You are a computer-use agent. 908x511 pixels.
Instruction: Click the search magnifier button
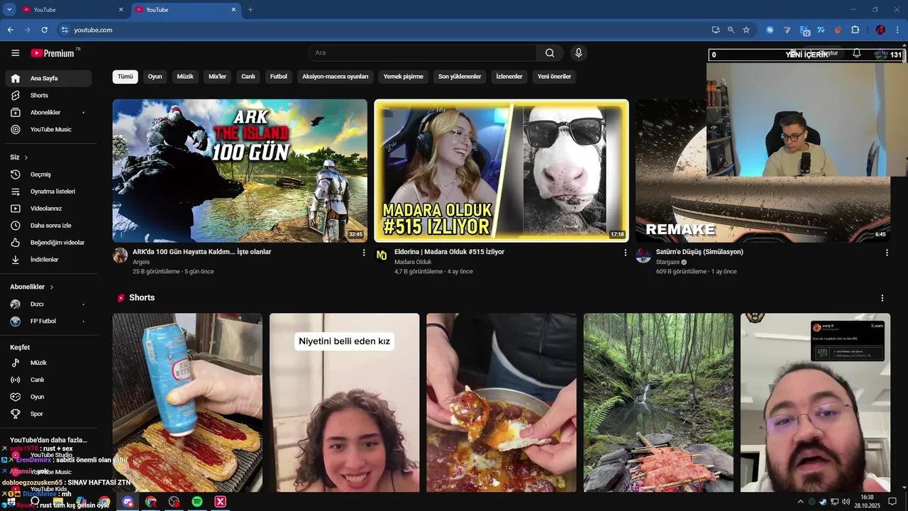[x=550, y=53]
